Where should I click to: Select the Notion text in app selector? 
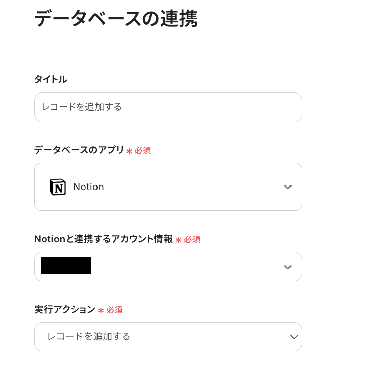click(88, 187)
